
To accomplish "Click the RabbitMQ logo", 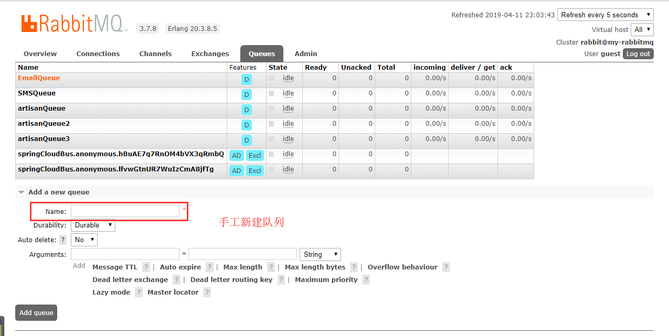I will coord(74,24).
